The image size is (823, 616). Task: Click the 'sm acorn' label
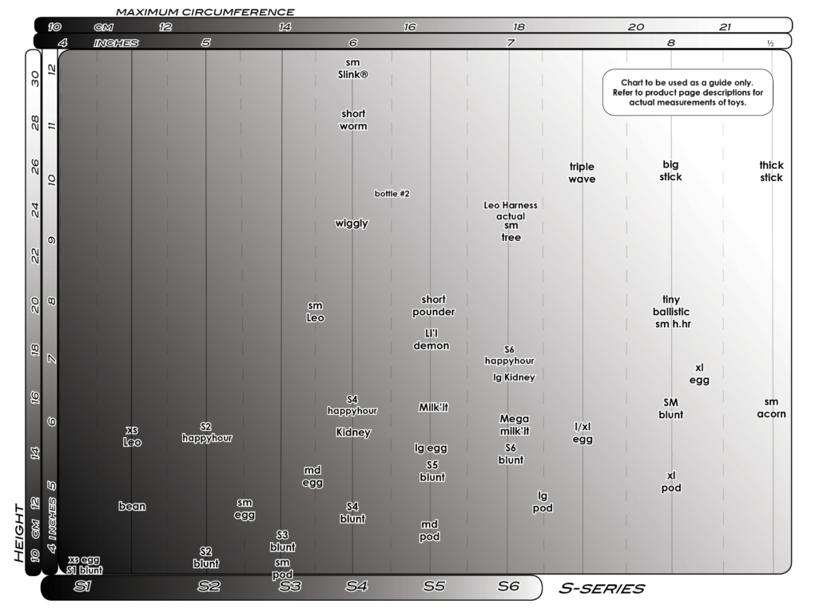tap(771, 408)
